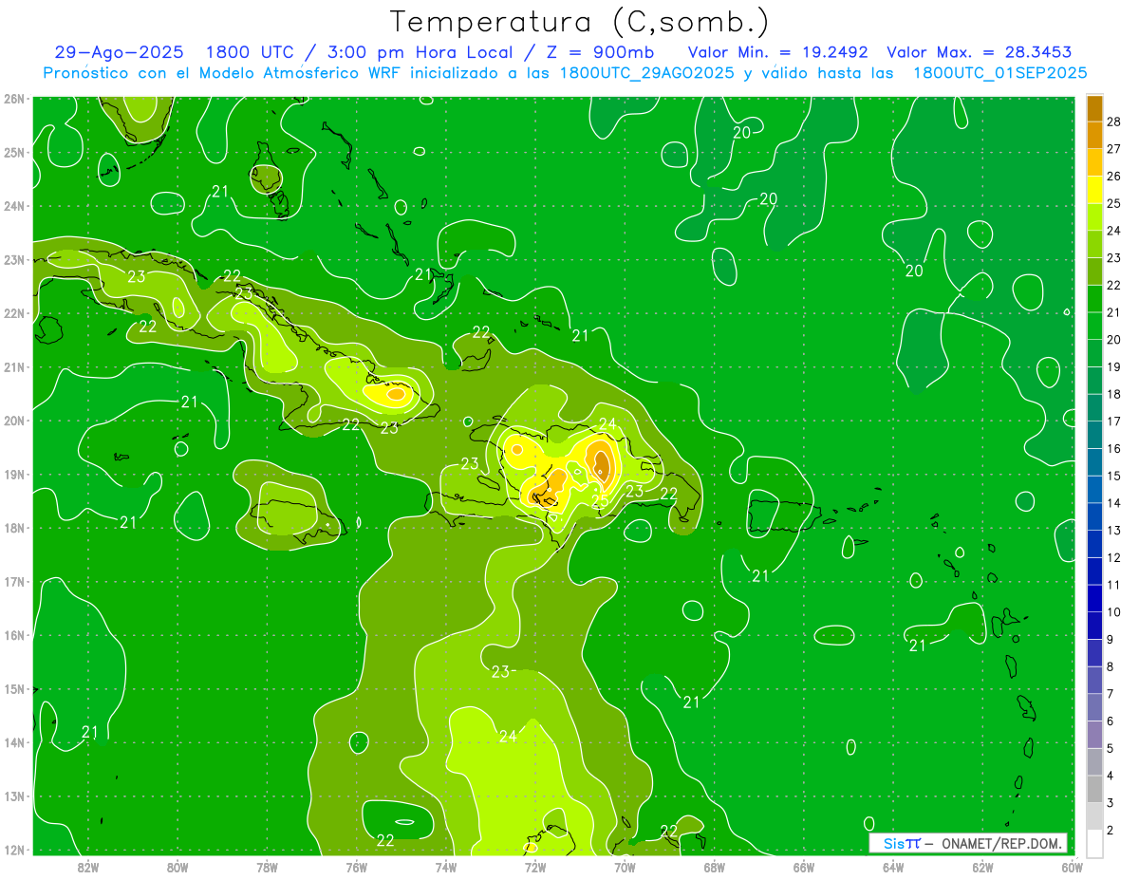The height and width of the screenshot is (880, 1139).
Task: Click the 62W longitude axis label
Action: coord(982,867)
